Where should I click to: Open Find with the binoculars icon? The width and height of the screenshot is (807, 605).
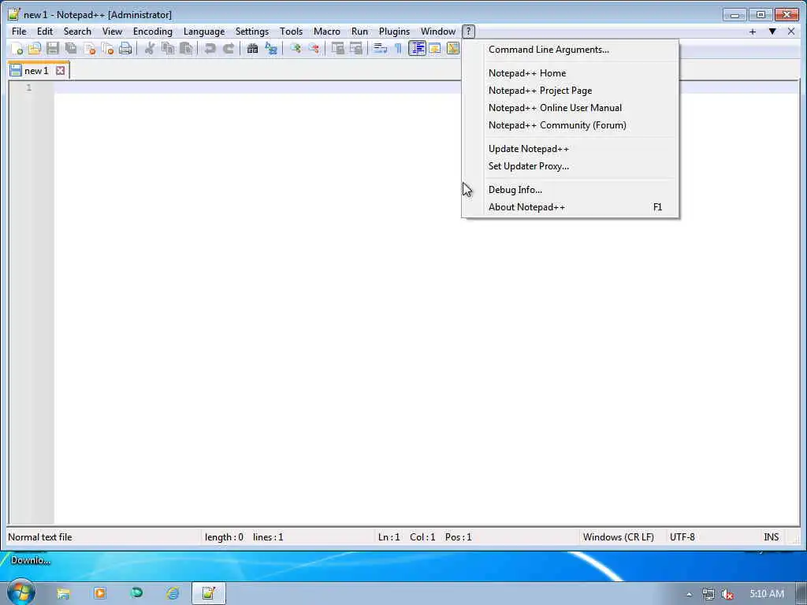(252, 49)
